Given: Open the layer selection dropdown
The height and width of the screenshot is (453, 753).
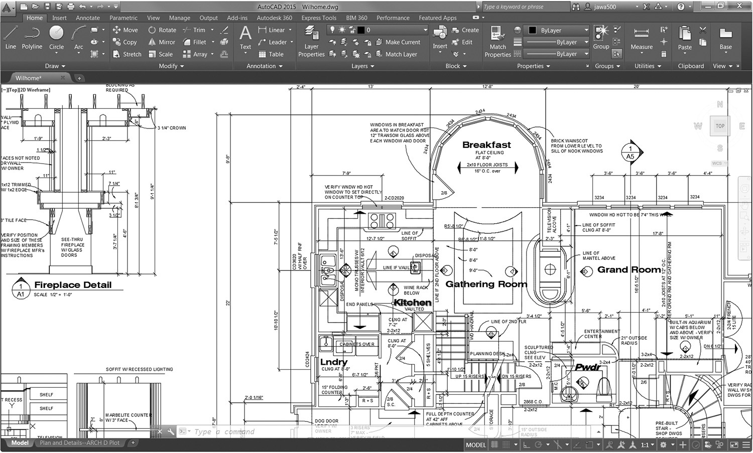Looking at the screenshot, I should click(376, 30).
